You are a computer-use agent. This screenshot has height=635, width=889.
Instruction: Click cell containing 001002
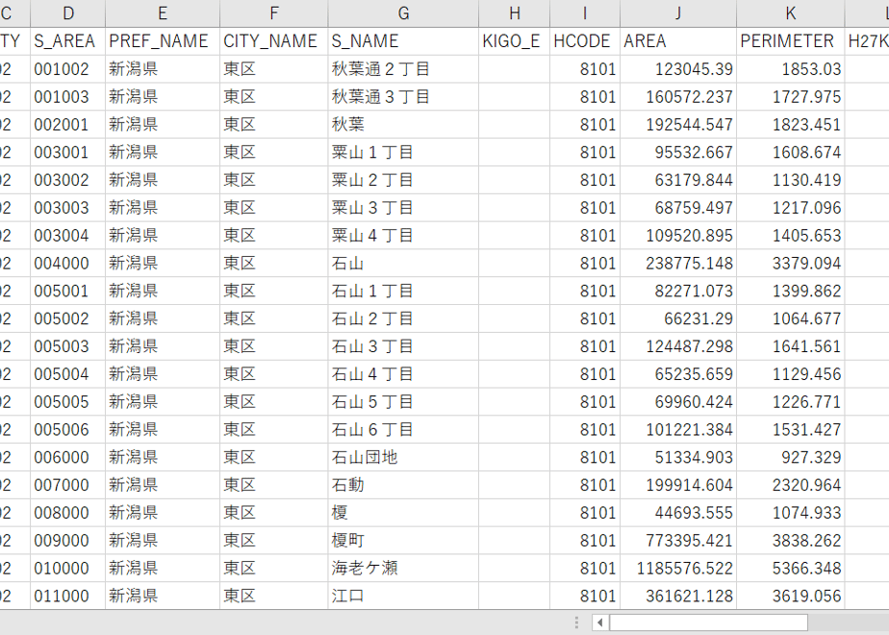(x=68, y=69)
